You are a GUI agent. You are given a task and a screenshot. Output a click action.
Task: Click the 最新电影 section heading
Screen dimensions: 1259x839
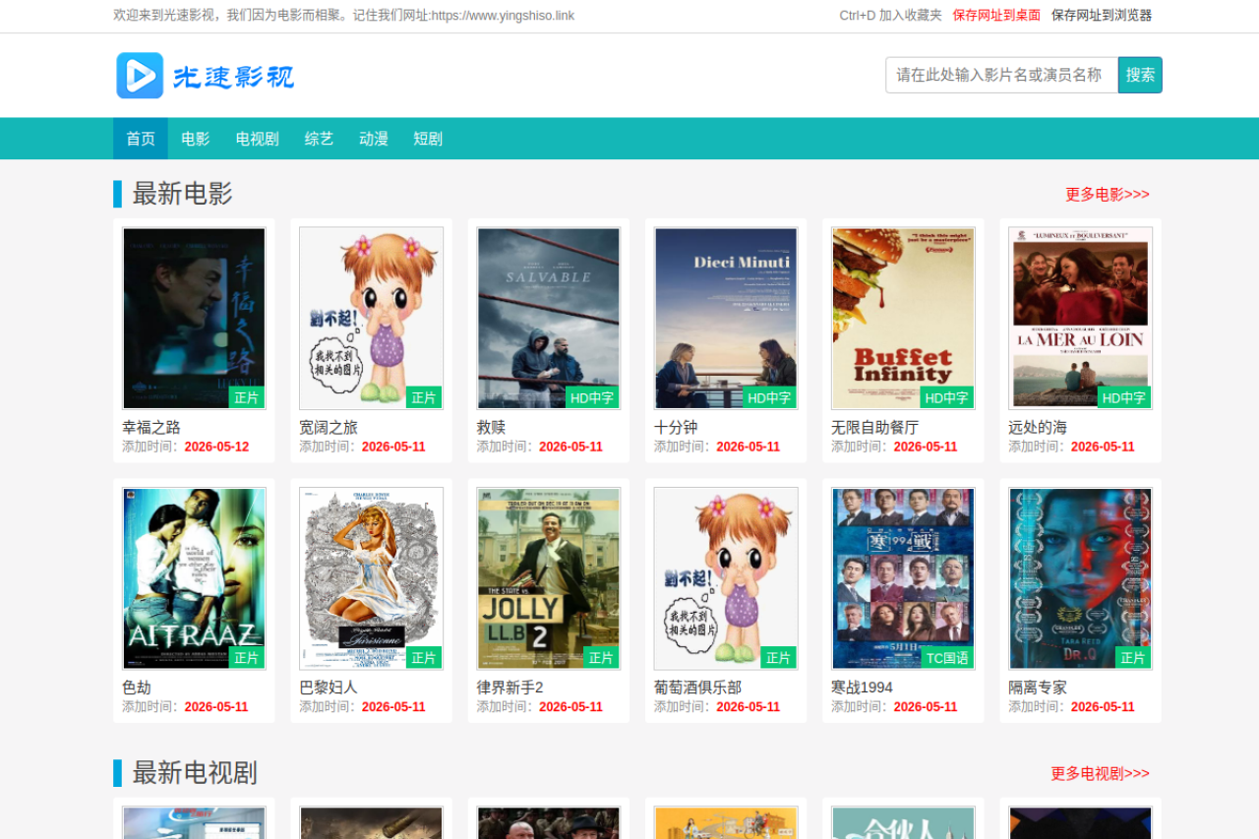[182, 194]
